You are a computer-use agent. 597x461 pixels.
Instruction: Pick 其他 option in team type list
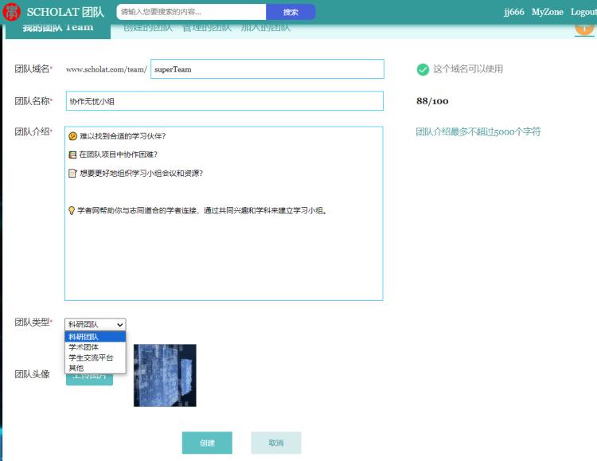click(x=76, y=368)
